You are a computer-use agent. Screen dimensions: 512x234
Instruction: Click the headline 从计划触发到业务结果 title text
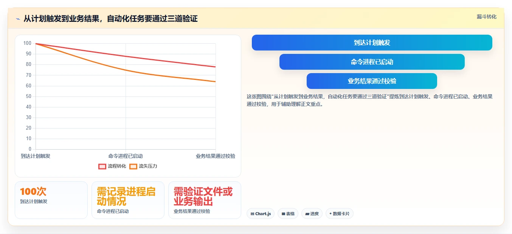pos(110,19)
